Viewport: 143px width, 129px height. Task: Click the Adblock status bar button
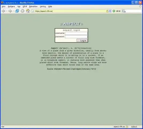coord(134,127)
